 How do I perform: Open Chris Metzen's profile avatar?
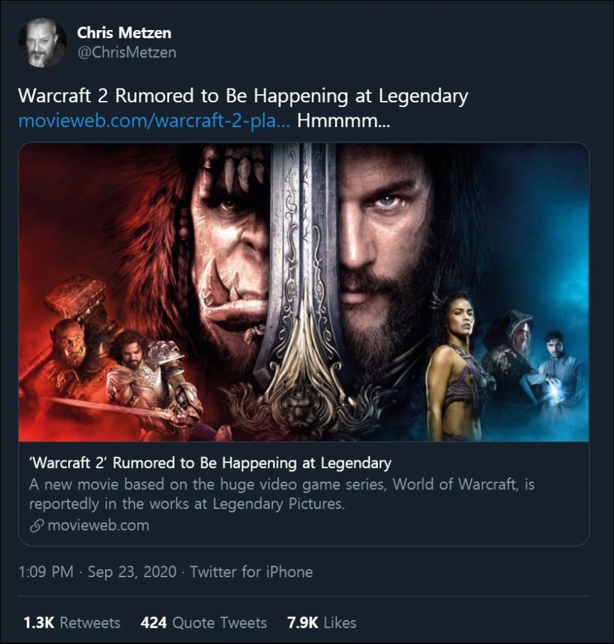[x=42, y=42]
